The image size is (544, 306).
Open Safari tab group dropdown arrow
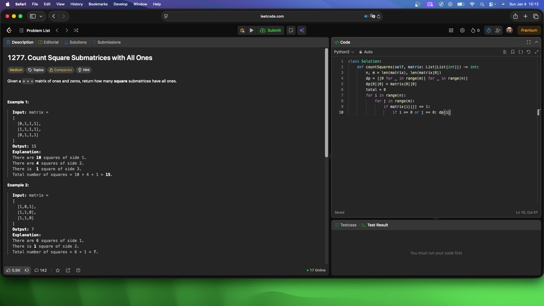pos(41,16)
